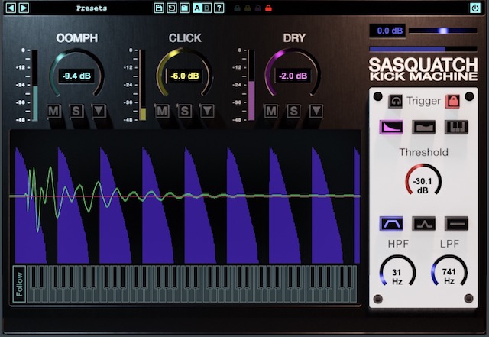
Task: Toggle the red Trigger lock
Action: tap(452, 101)
